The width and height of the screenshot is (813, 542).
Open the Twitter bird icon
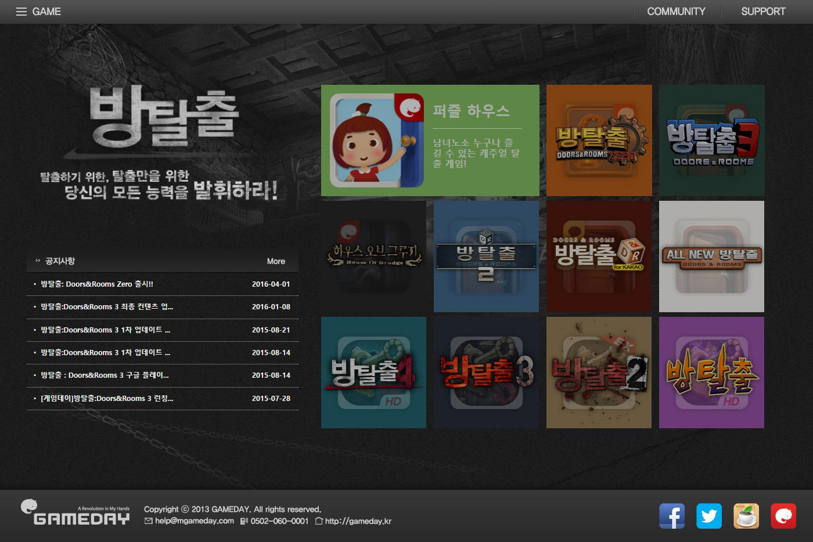tap(709, 516)
